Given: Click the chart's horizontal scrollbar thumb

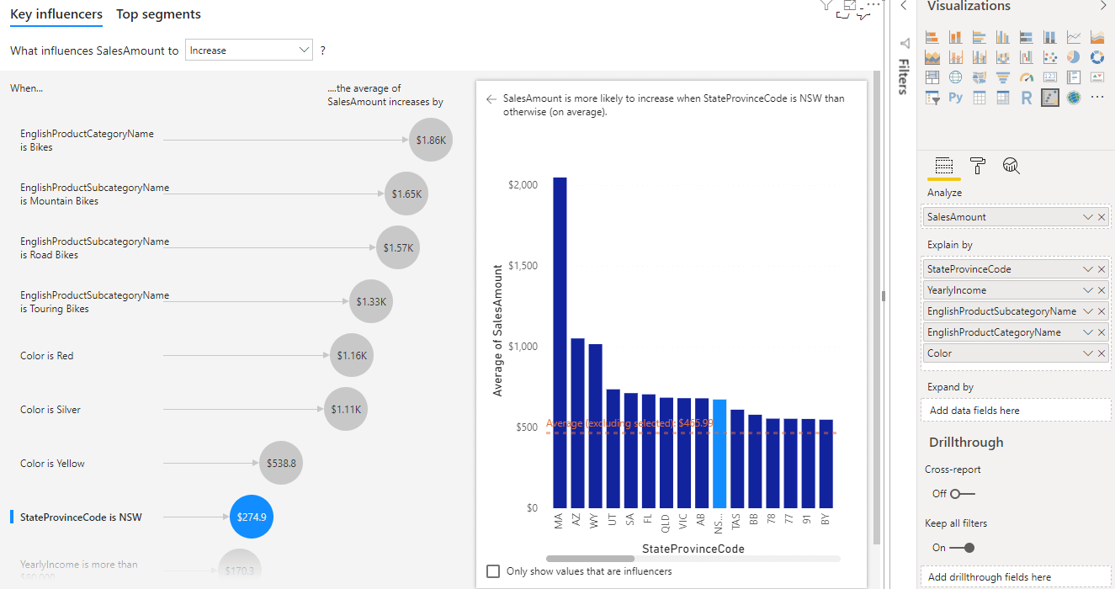Looking at the screenshot, I should pos(589,558).
